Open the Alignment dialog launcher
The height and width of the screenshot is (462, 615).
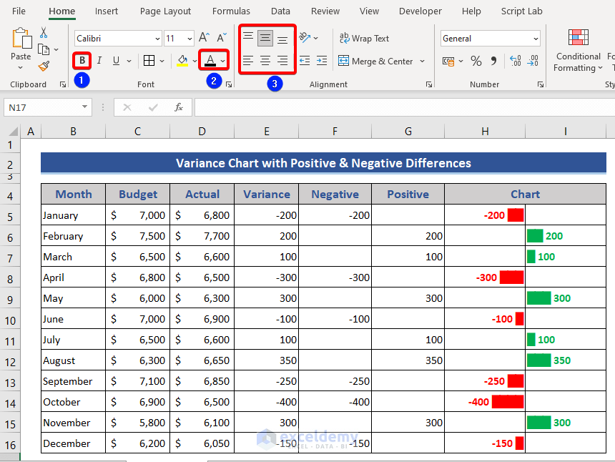pyautogui.click(x=429, y=84)
